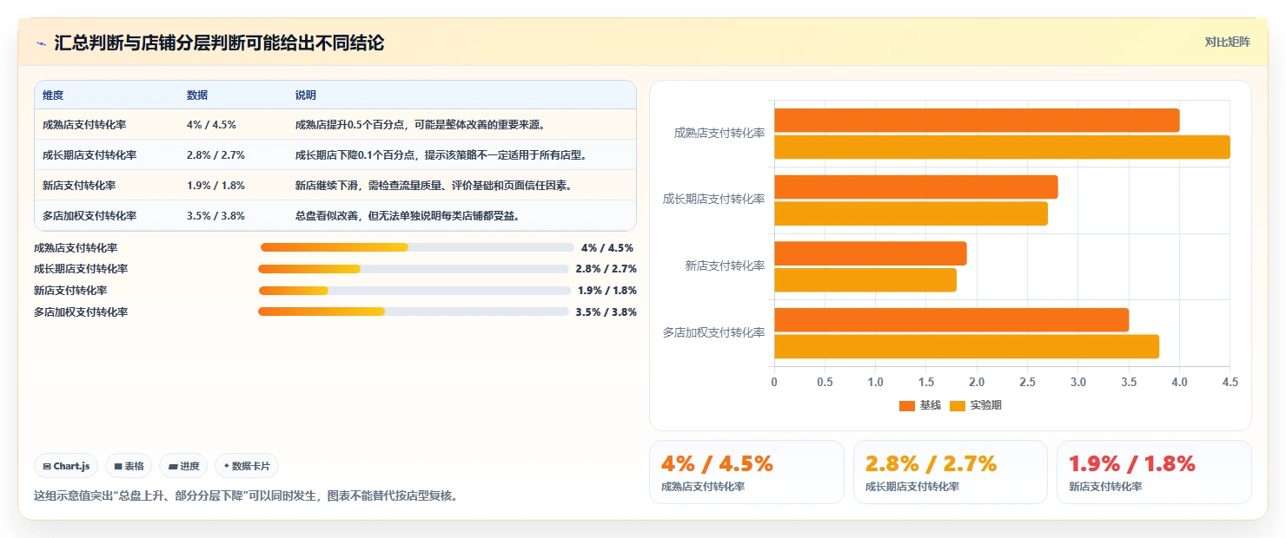
Task: Toggle 实验期 legend in chart
Action: [976, 405]
